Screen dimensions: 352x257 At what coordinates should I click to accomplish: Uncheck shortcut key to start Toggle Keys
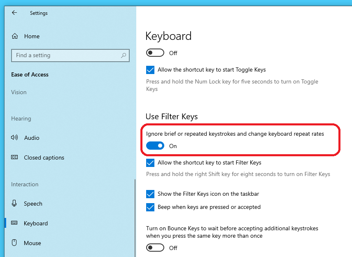coord(150,70)
